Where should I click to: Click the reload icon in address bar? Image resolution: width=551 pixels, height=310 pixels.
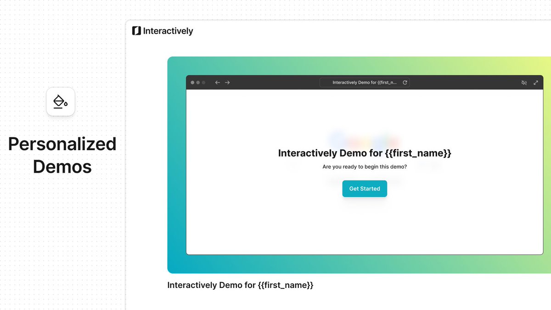pyautogui.click(x=405, y=83)
